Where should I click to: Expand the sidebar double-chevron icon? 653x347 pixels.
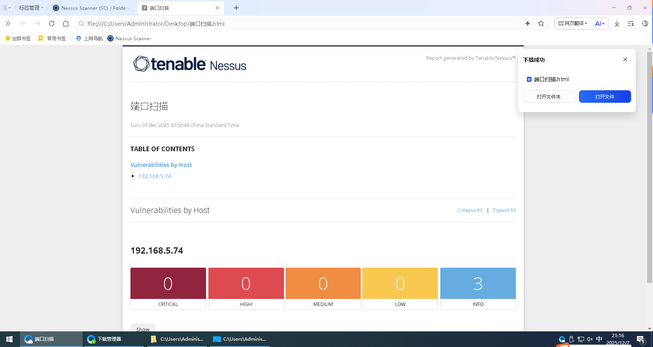pyautogui.click(x=8, y=23)
